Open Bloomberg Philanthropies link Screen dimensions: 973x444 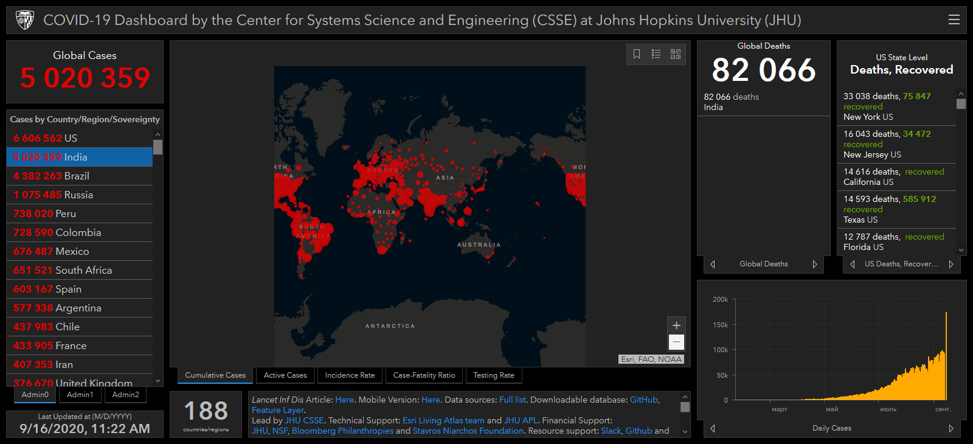(x=342, y=431)
